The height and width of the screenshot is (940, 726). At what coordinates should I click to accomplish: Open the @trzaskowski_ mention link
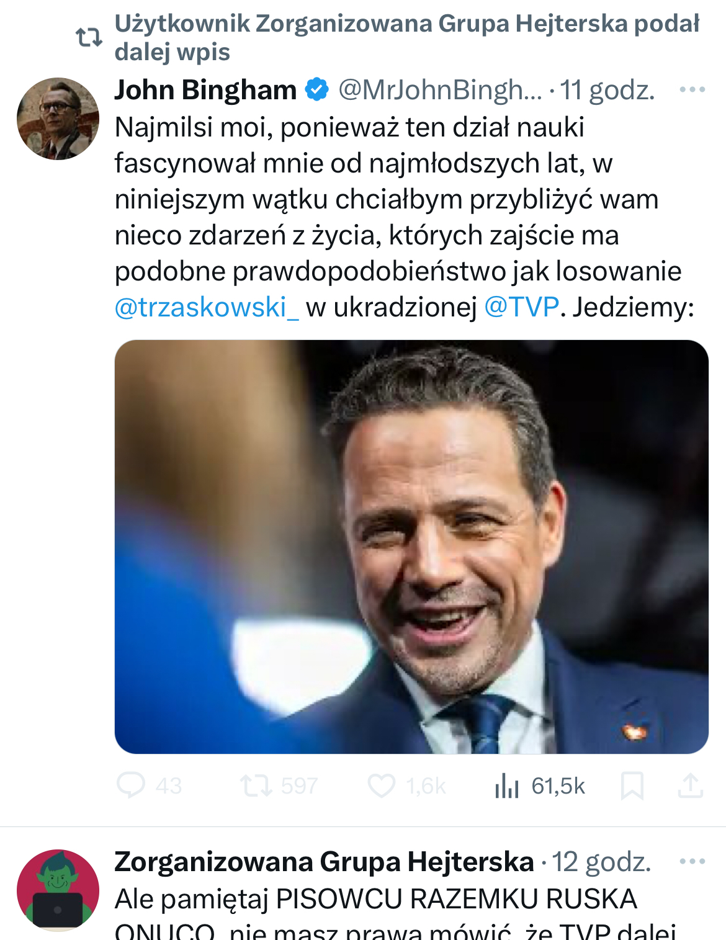coord(207,307)
